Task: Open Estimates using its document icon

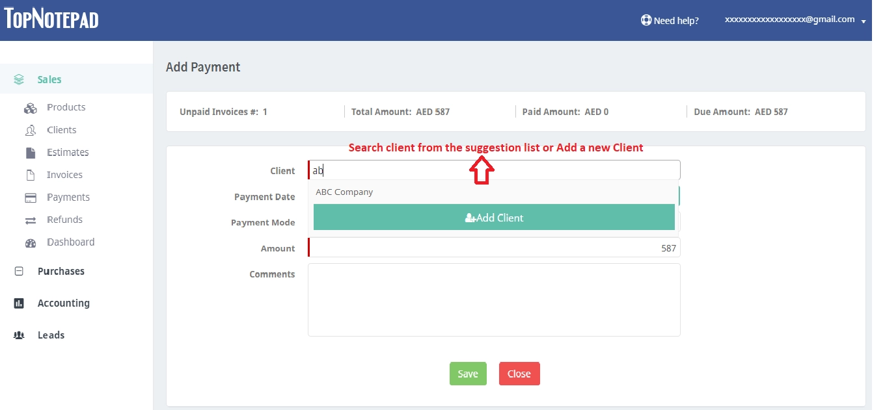Action: (31, 151)
